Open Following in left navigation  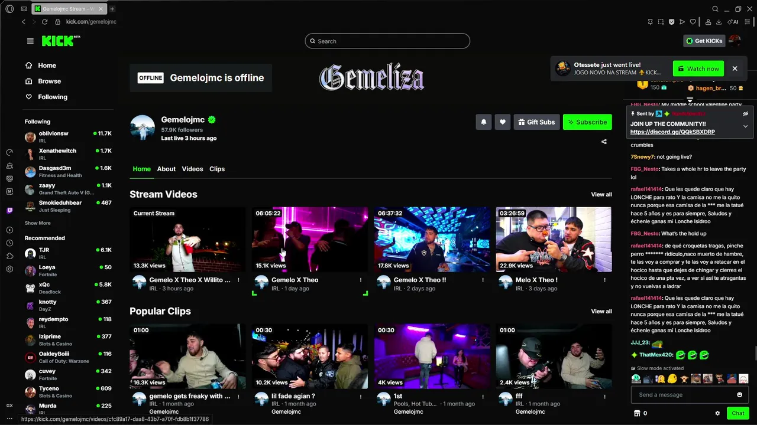coord(46,97)
